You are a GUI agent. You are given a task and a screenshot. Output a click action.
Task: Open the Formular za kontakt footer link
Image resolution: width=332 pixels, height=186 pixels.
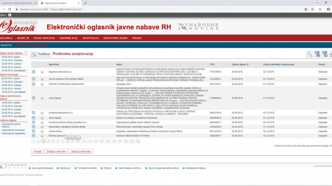click(87, 168)
